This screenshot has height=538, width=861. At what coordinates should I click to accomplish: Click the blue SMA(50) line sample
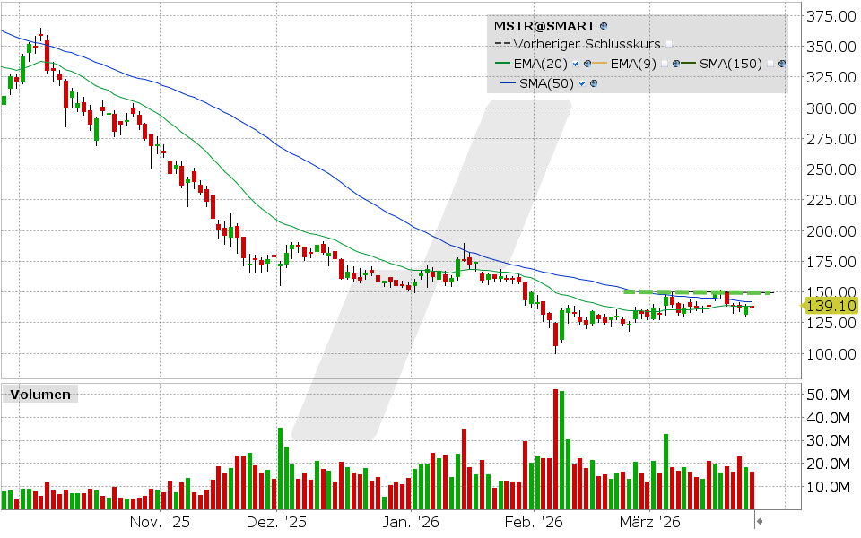tap(506, 83)
